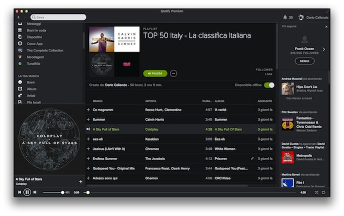Screen dimensions: 344x216
Task: Skip to previous track
Action: click(x=20, y=192)
